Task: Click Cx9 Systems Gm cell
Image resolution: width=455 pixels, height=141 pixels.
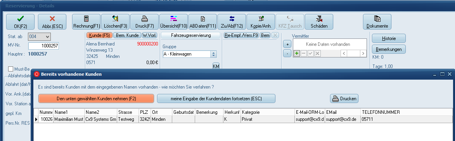Action: click(101, 119)
